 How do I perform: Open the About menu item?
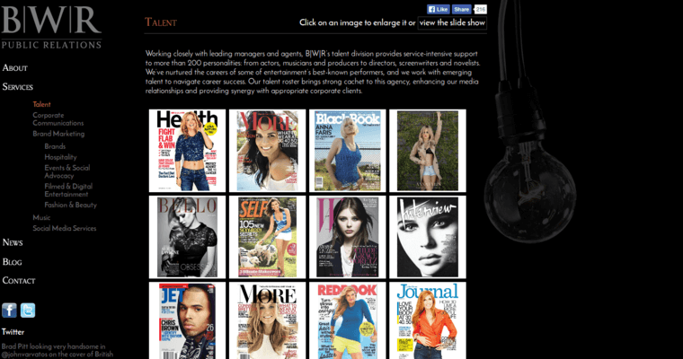(14, 68)
